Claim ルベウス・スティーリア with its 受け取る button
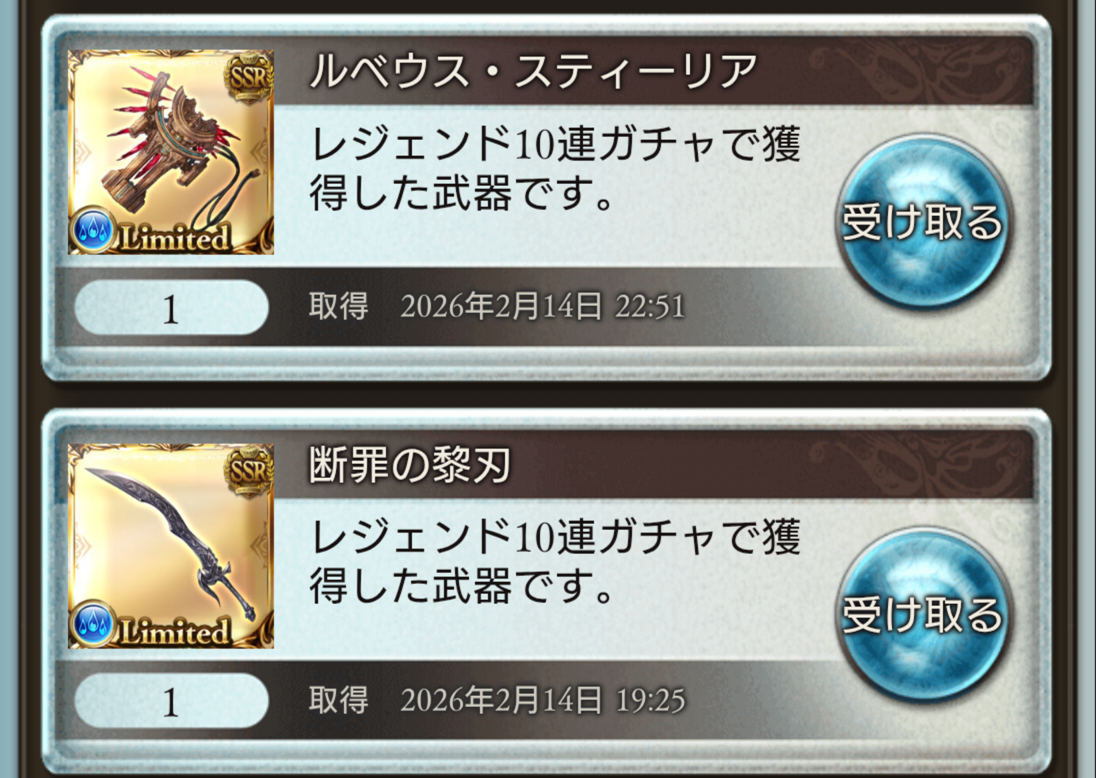Screen dimensions: 1096x778 [x=923, y=222]
